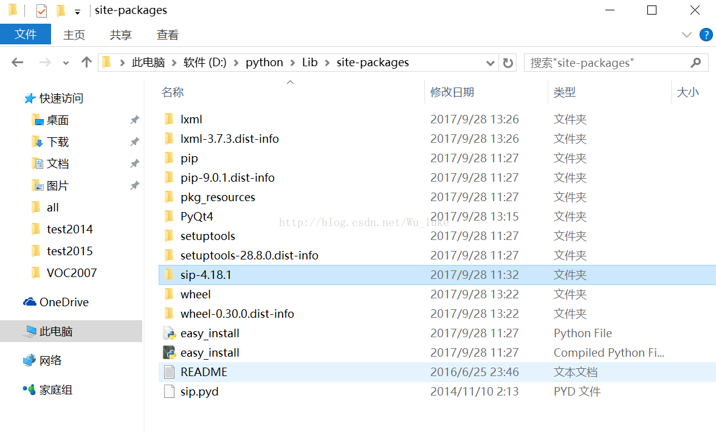Sort by 类型 column header
The width and height of the screenshot is (716, 432).
565,92
